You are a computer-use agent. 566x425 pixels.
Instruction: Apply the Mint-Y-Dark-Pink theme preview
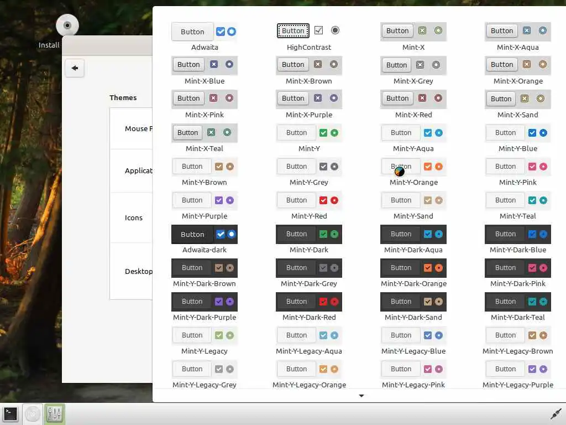coord(517,268)
